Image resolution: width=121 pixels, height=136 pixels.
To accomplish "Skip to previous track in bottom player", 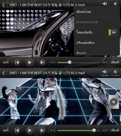I will (x=17, y=130).
